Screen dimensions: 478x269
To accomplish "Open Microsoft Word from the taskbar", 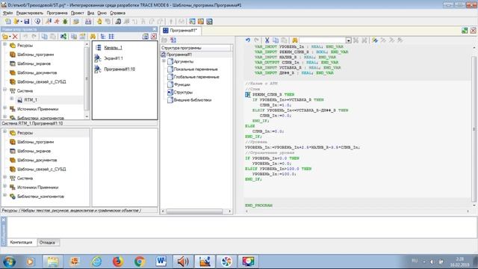I will tap(161, 262).
